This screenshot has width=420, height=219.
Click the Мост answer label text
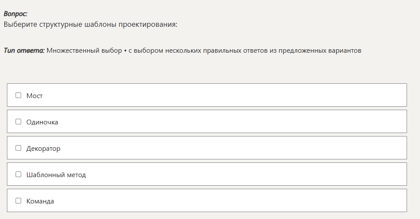point(35,96)
